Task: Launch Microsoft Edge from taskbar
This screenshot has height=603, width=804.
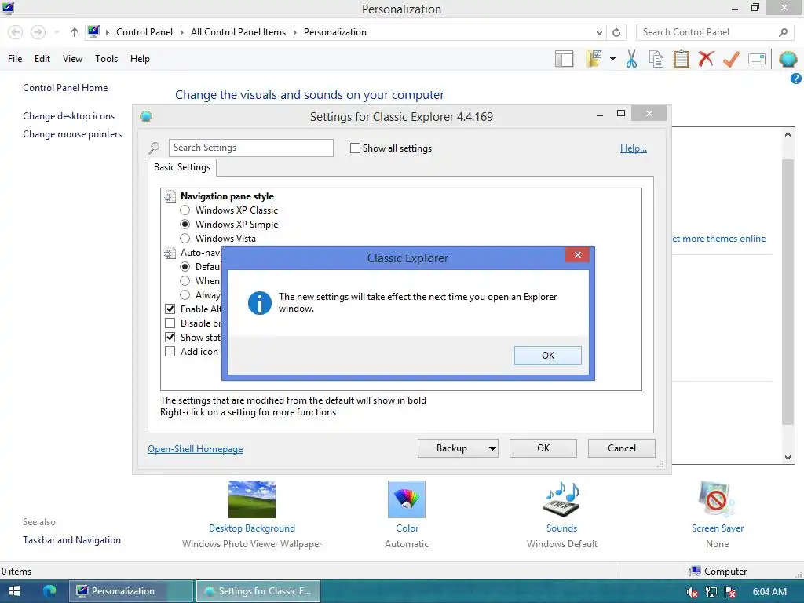Action: tap(49, 591)
